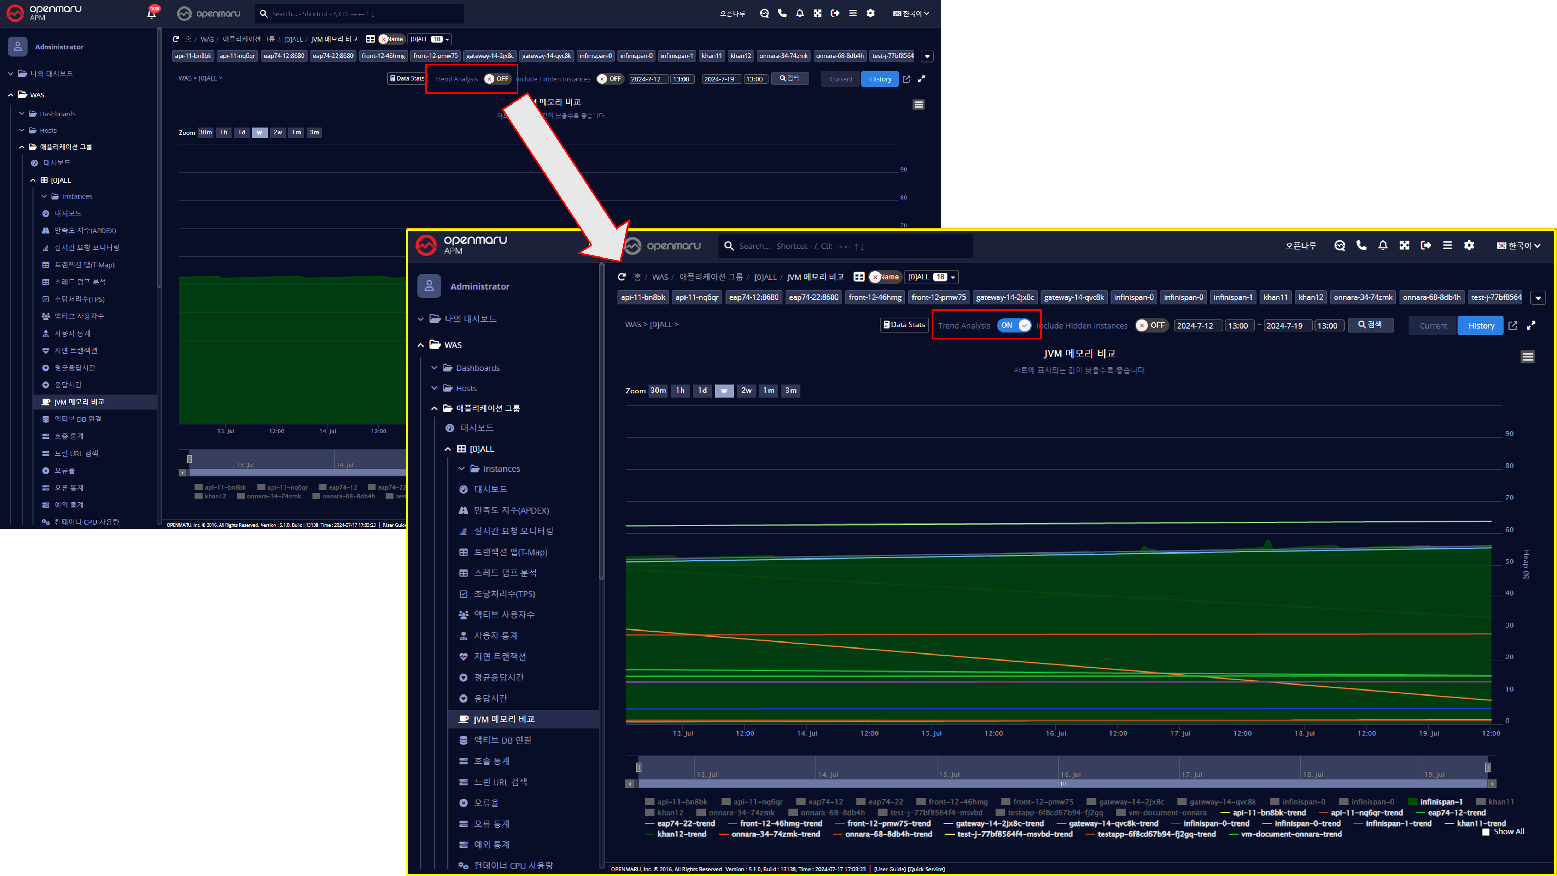The height and width of the screenshot is (876, 1557).
Task: Open the [0]ALL 18 dropdown in lower panel
Action: click(932, 277)
